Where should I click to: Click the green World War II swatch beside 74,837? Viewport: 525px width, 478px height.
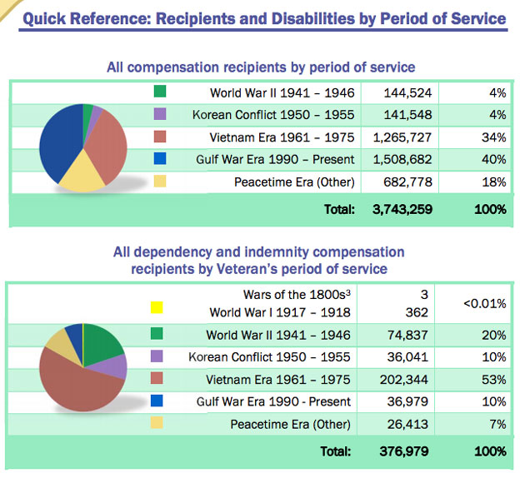[x=156, y=335]
